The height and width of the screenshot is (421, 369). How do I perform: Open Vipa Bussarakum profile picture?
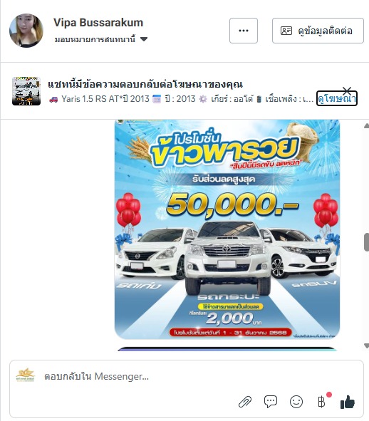pos(26,31)
